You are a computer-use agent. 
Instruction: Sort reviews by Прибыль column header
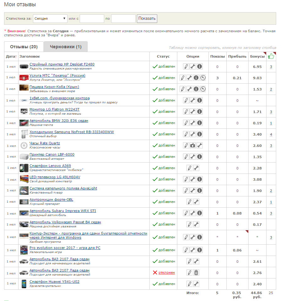(237, 56)
